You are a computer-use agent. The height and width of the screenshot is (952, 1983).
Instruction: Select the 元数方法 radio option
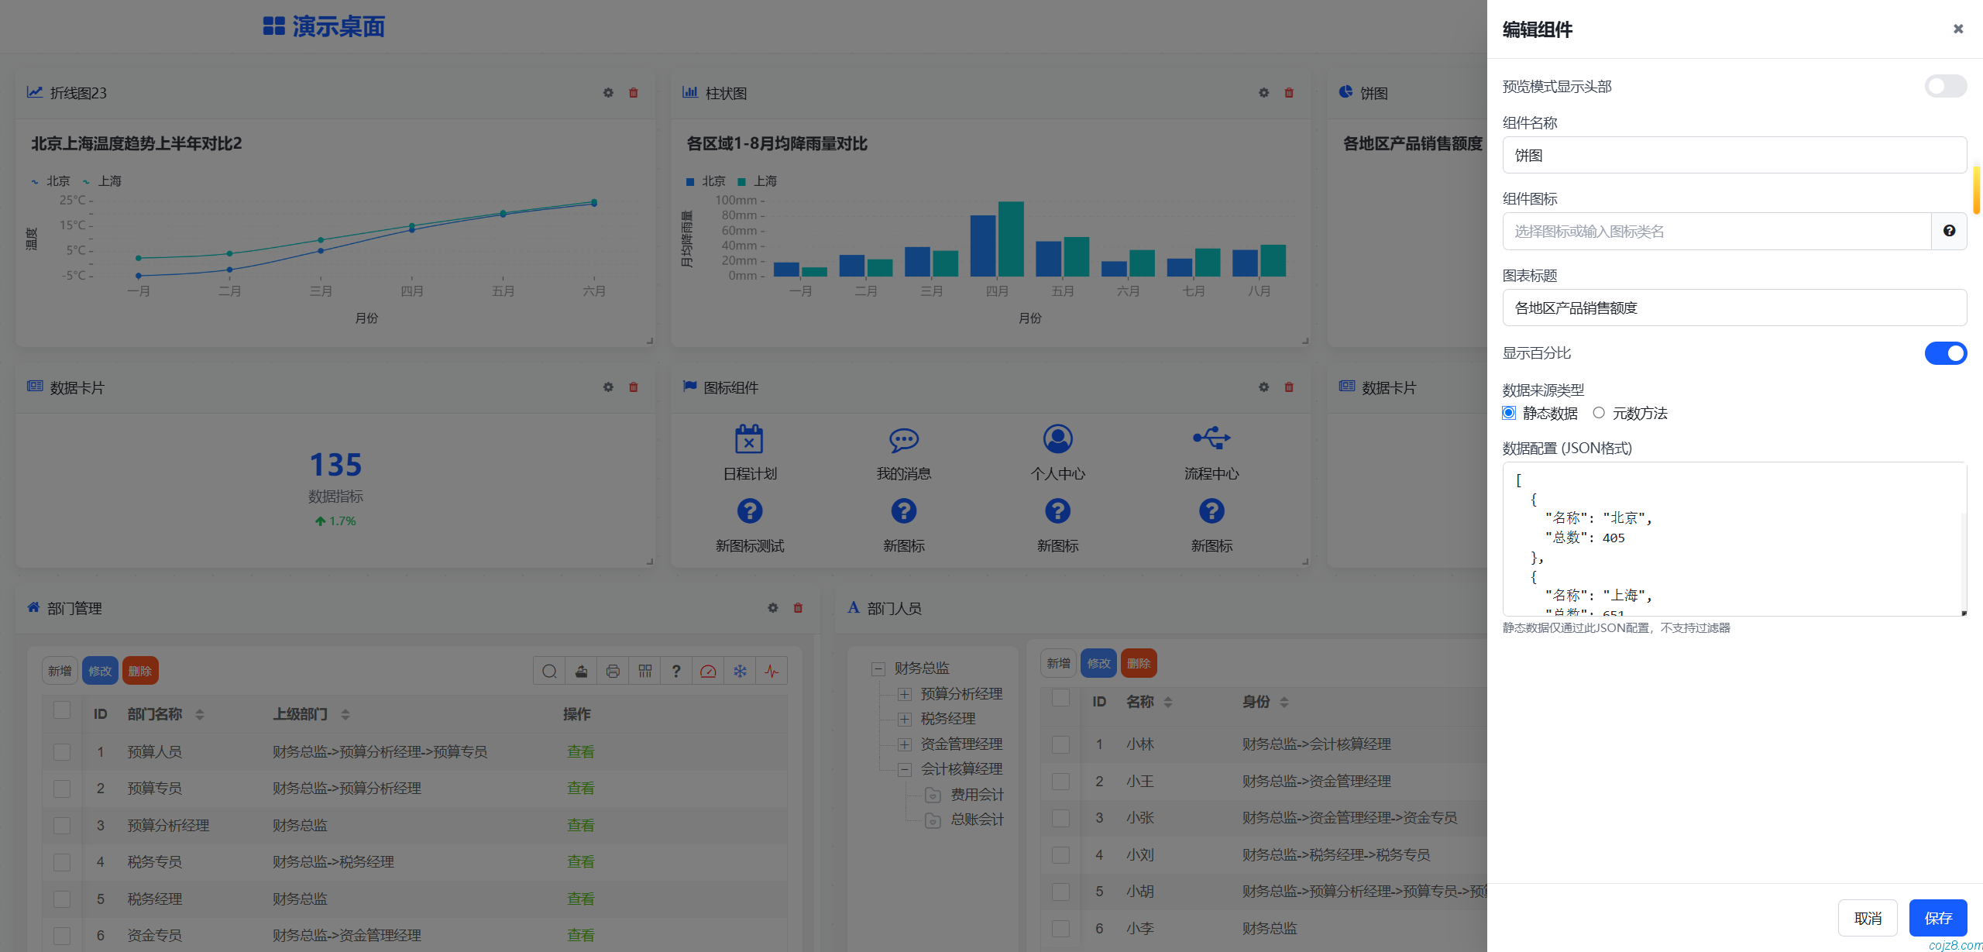tap(1599, 413)
